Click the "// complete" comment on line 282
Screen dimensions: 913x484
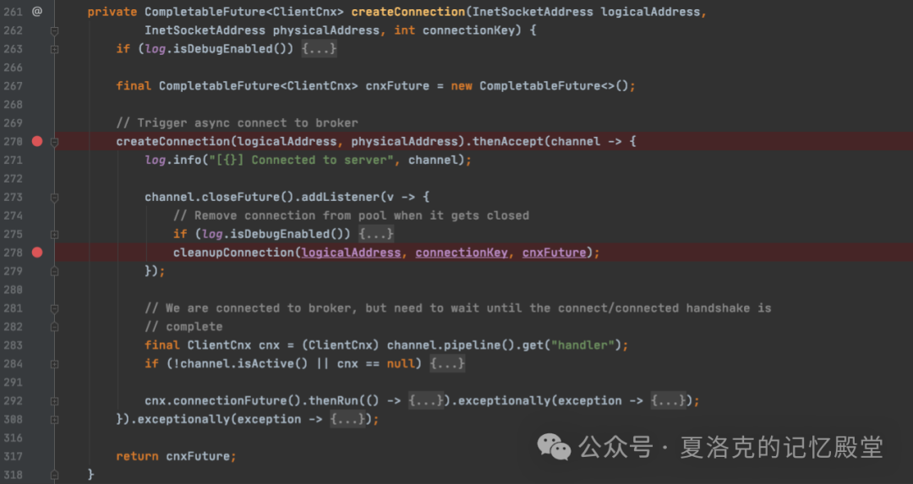[x=183, y=327]
